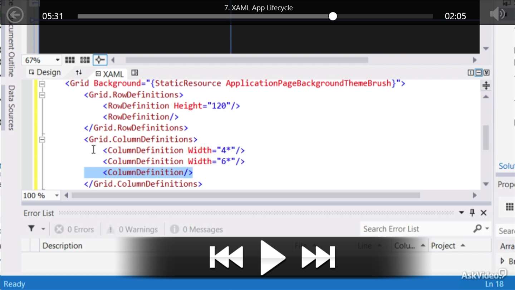Collapse the pane with the double chevron icon
This screenshot has width=515, height=290.
[x=486, y=73]
